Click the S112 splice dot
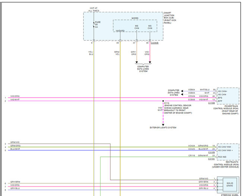The height and width of the screenshot is (196, 242). click(x=163, y=101)
